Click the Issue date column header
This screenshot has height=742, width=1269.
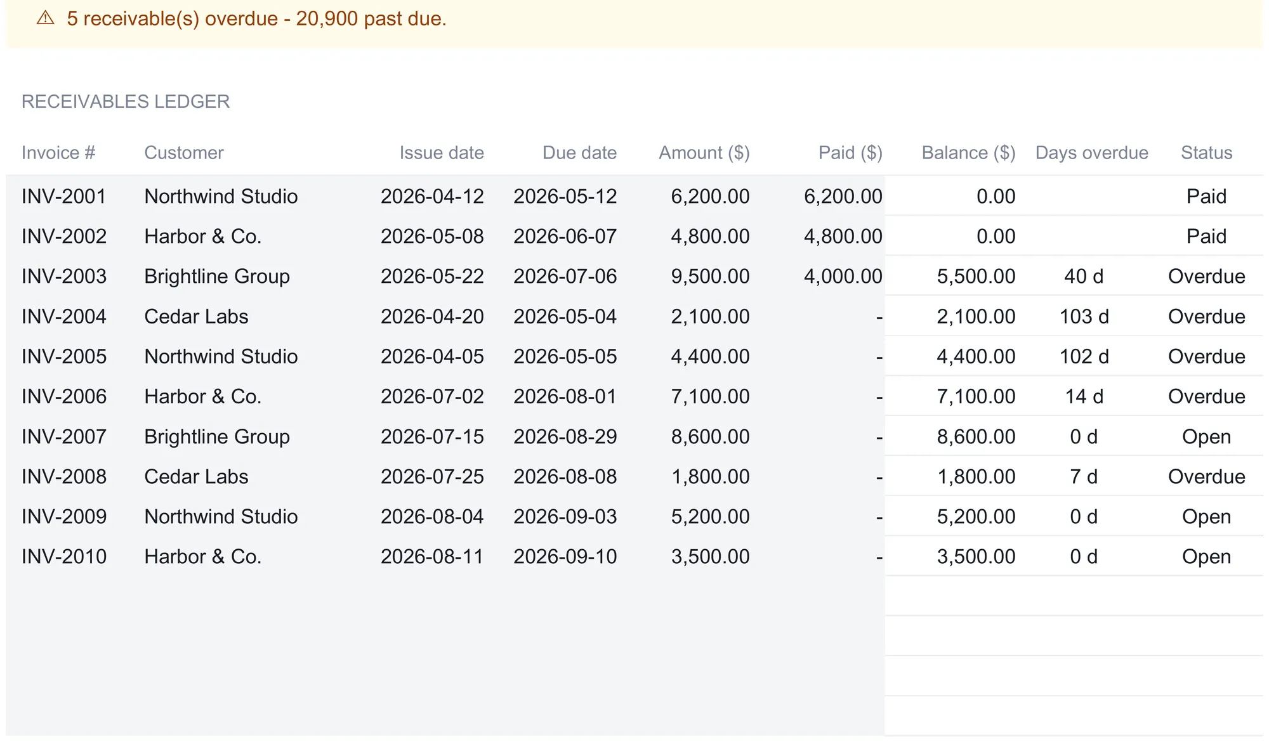(442, 153)
